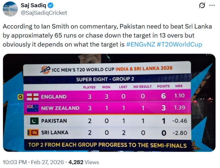Click the semi-finals progress banner text
The height and width of the screenshot is (168, 220).
point(108,145)
